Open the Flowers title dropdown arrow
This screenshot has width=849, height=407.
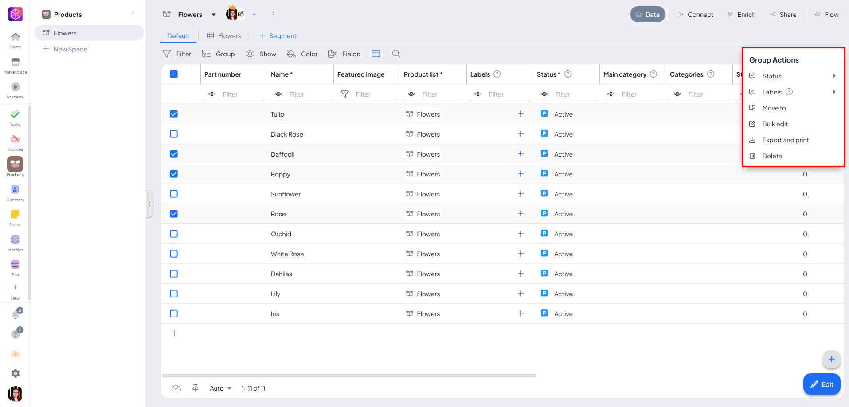click(214, 15)
